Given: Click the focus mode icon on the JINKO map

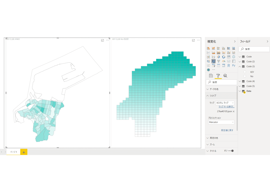Looking at the screenshot, I should 103,40.
